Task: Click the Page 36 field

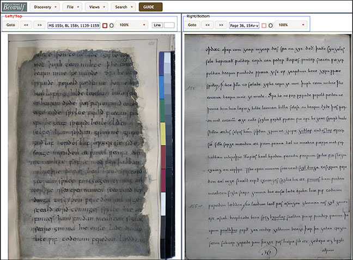Action: [244, 26]
